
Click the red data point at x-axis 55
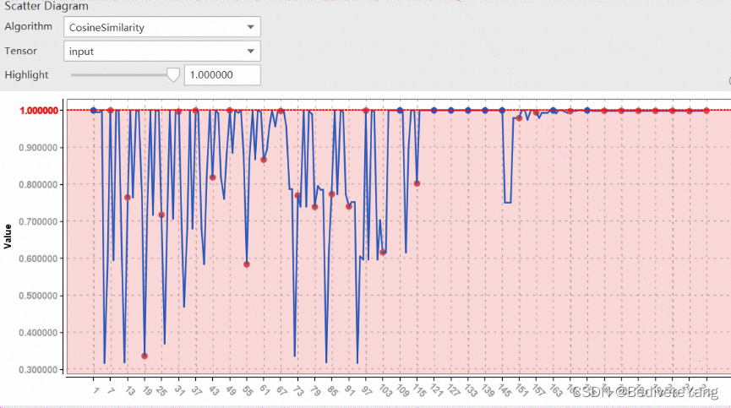247,264
